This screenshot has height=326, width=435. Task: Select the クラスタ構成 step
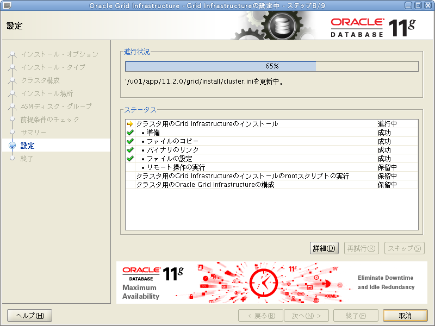[40, 80]
